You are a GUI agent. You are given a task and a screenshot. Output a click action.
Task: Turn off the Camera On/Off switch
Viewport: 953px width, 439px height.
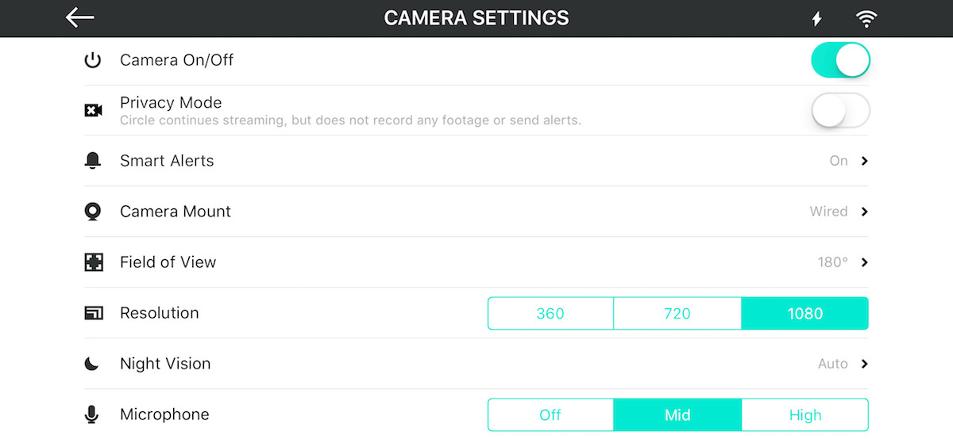click(841, 60)
